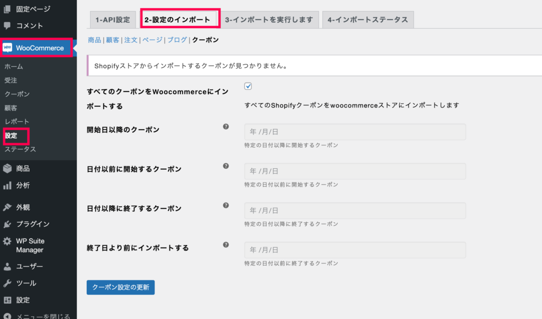542x319 pixels.
Task: Open the ページ sub-navigation link
Action: (152, 40)
